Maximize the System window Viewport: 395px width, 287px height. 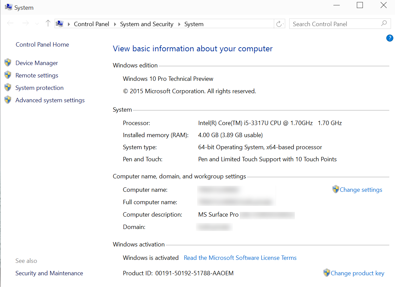coord(360,5)
